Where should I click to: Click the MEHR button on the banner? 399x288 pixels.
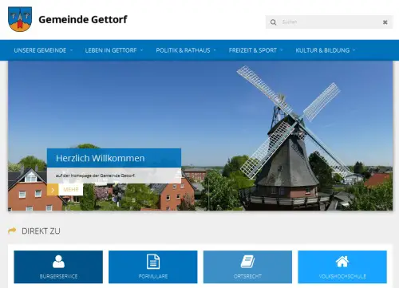click(71, 190)
